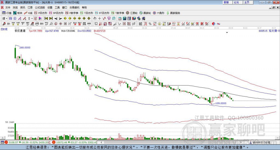The image size is (280, 150).
Task: Jump to first bar with green skip-start icon
Action: pos(46,19)
